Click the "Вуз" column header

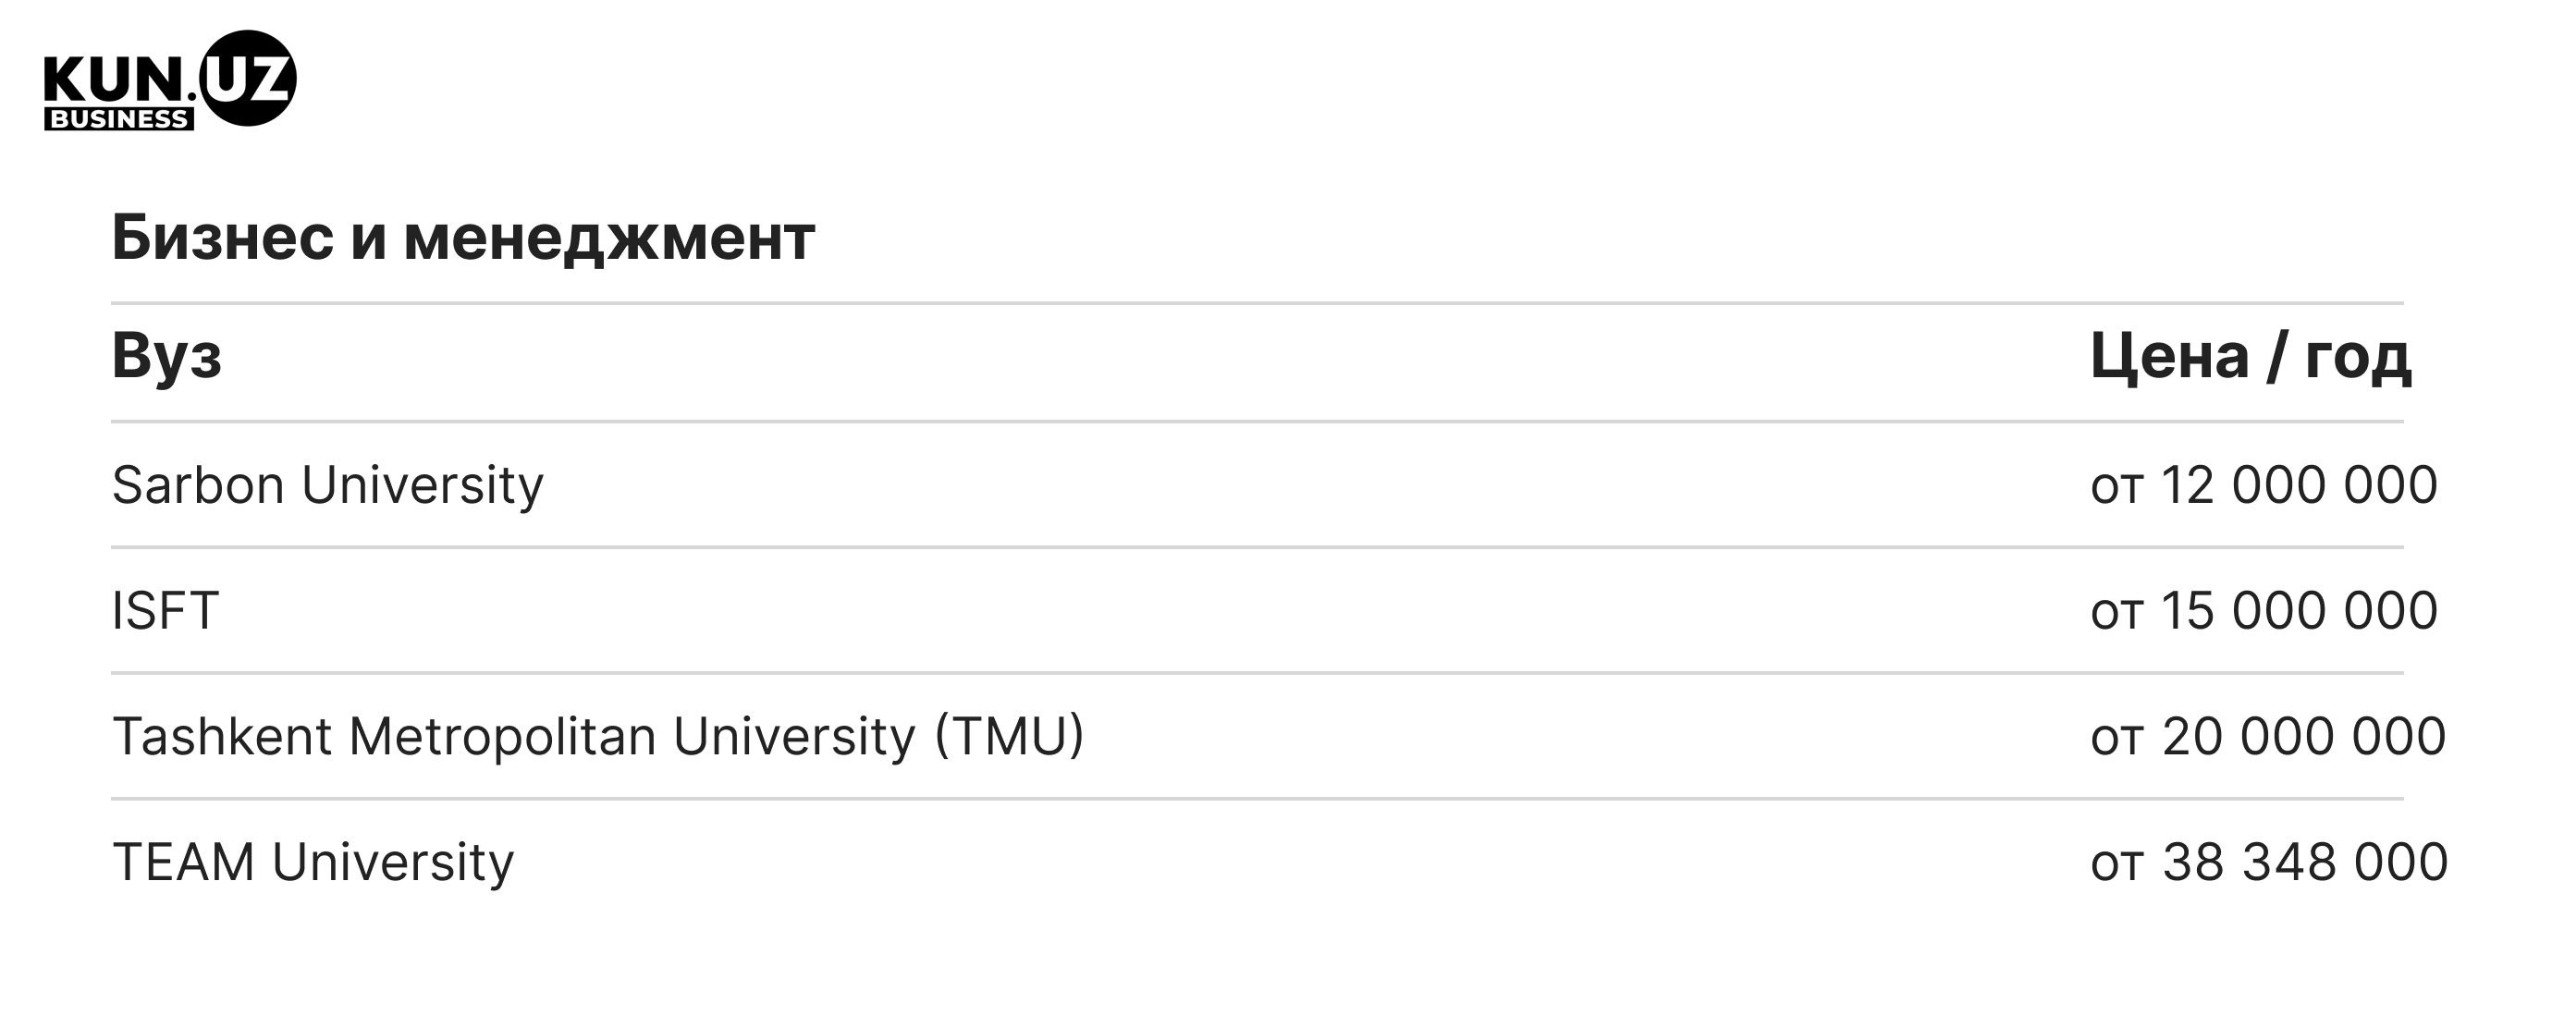pos(166,356)
